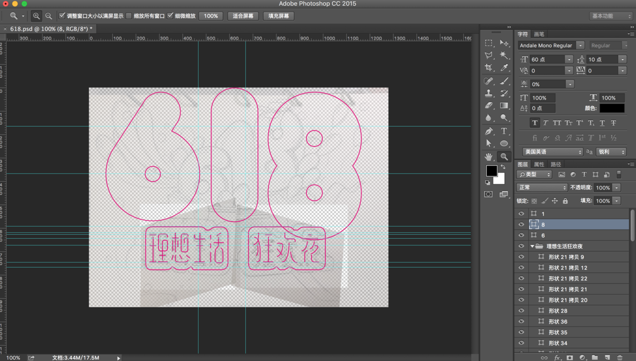Select the Polygonal Lasso tool
This screenshot has height=361, width=636.
click(x=489, y=55)
